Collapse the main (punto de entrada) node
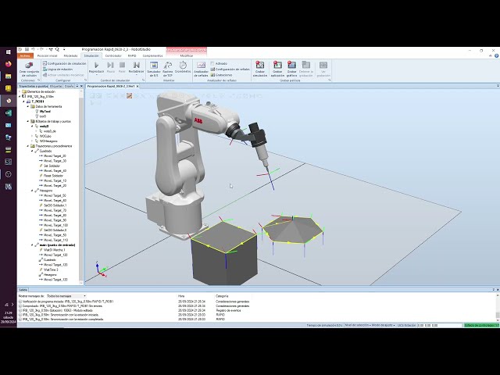 pyautogui.click(x=32, y=245)
